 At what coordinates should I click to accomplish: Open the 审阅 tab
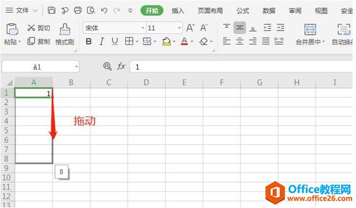tap(295, 11)
